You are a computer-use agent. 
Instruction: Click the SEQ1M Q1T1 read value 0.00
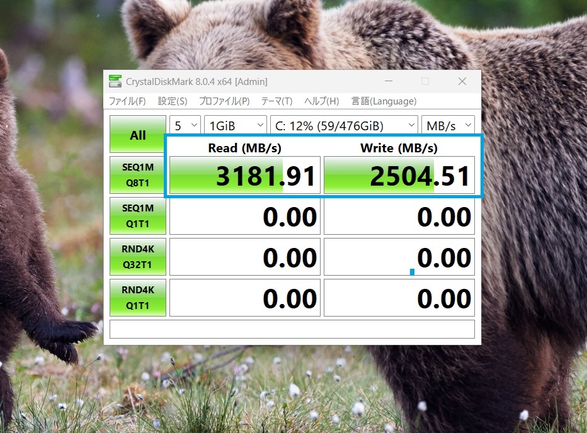coord(245,216)
